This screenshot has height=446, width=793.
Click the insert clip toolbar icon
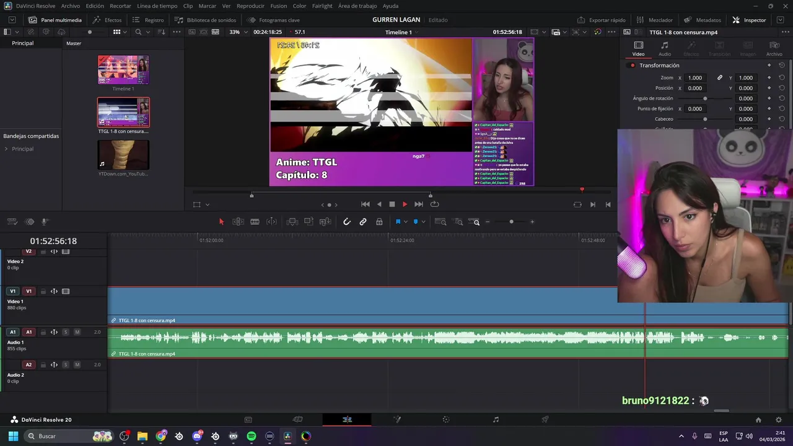(292, 222)
